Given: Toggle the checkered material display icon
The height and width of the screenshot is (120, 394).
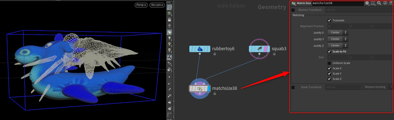Looking at the screenshot, I should click(169, 57).
